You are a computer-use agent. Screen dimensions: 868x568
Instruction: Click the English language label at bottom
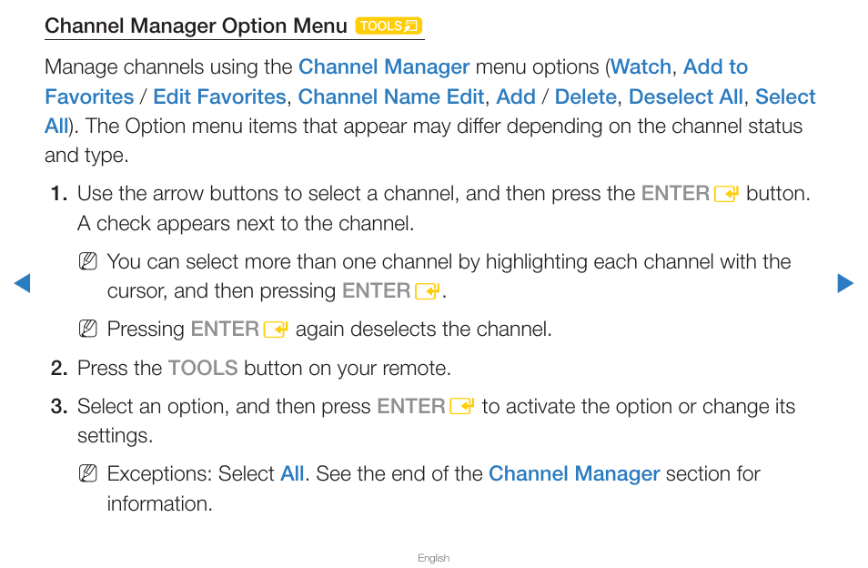click(433, 558)
